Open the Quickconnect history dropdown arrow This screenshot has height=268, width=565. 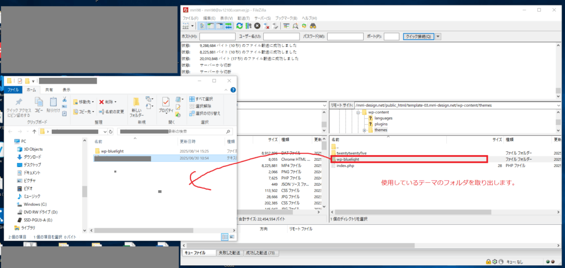coord(438,36)
